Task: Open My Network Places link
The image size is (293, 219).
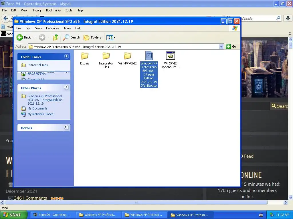Action: 40,114
